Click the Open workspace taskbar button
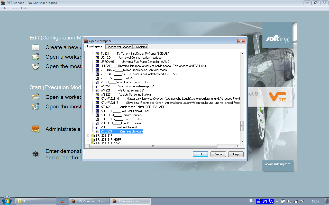329x205 pixels. [x=130, y=201]
